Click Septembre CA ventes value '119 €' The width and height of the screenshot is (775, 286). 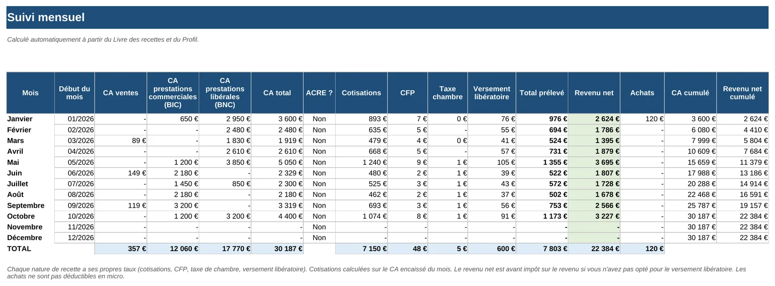click(x=121, y=205)
